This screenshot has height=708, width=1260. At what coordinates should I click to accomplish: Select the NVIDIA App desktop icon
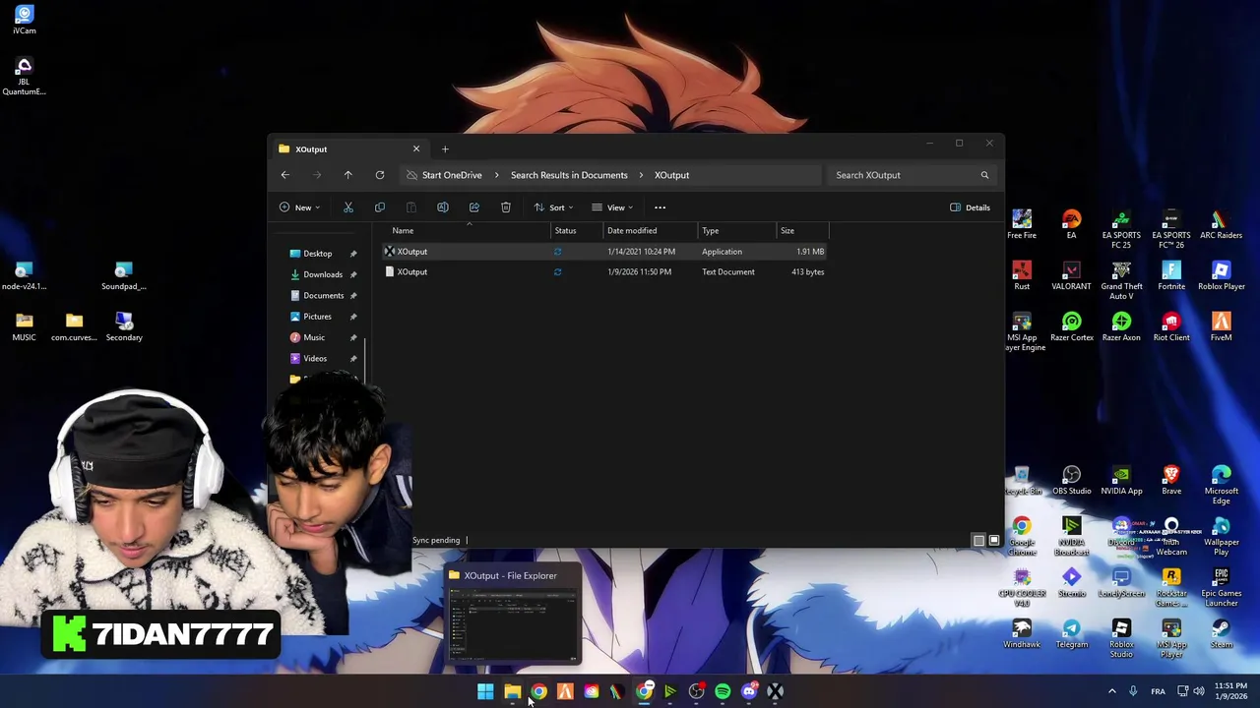[1121, 481]
